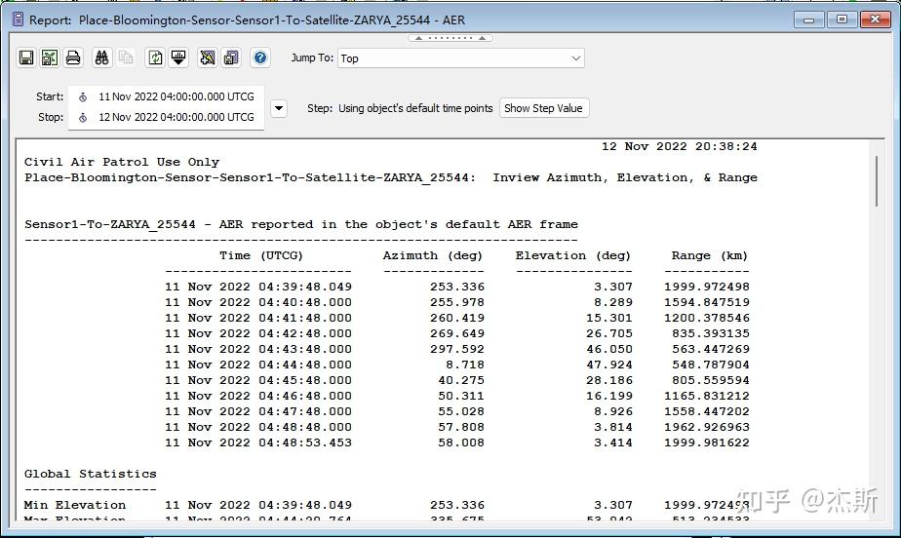Open the time interval options arrow
901x538 pixels.
(279, 108)
